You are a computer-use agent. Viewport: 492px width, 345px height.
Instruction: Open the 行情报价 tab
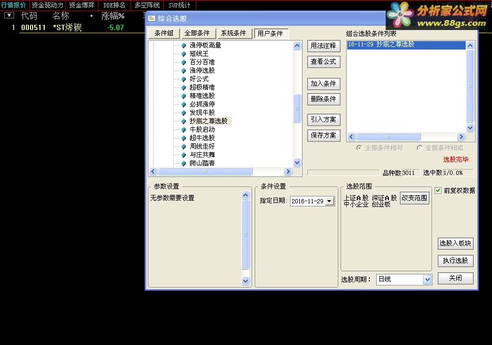coord(14,5)
